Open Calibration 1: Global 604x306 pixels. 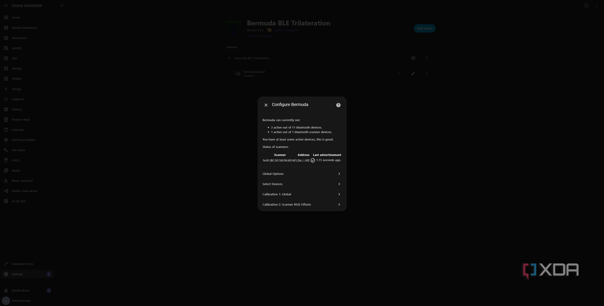coord(302,194)
